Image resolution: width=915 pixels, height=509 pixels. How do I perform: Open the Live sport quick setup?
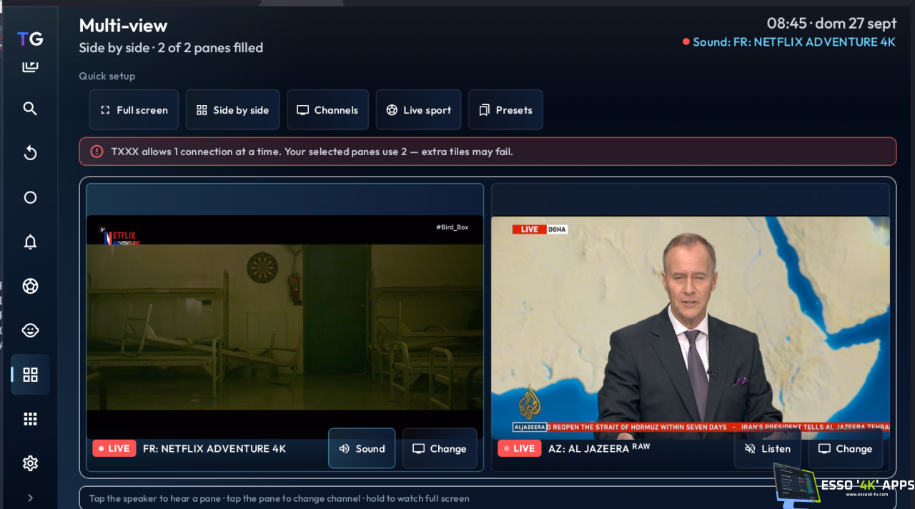pos(418,109)
